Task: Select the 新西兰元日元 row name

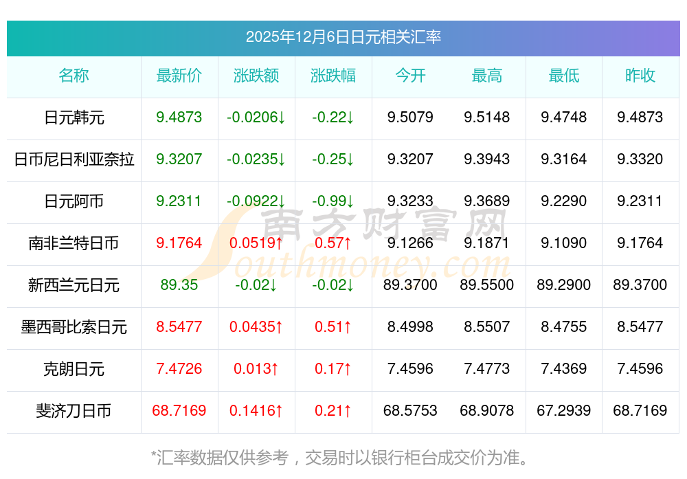Action: coord(74,285)
